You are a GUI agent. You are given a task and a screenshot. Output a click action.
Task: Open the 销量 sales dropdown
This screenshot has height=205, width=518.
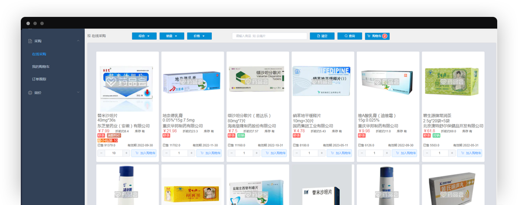172,36
